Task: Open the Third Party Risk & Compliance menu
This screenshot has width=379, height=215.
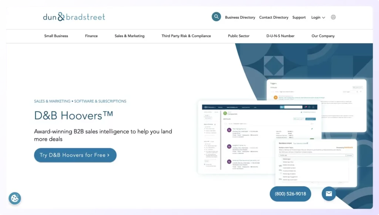Action: [x=186, y=36]
